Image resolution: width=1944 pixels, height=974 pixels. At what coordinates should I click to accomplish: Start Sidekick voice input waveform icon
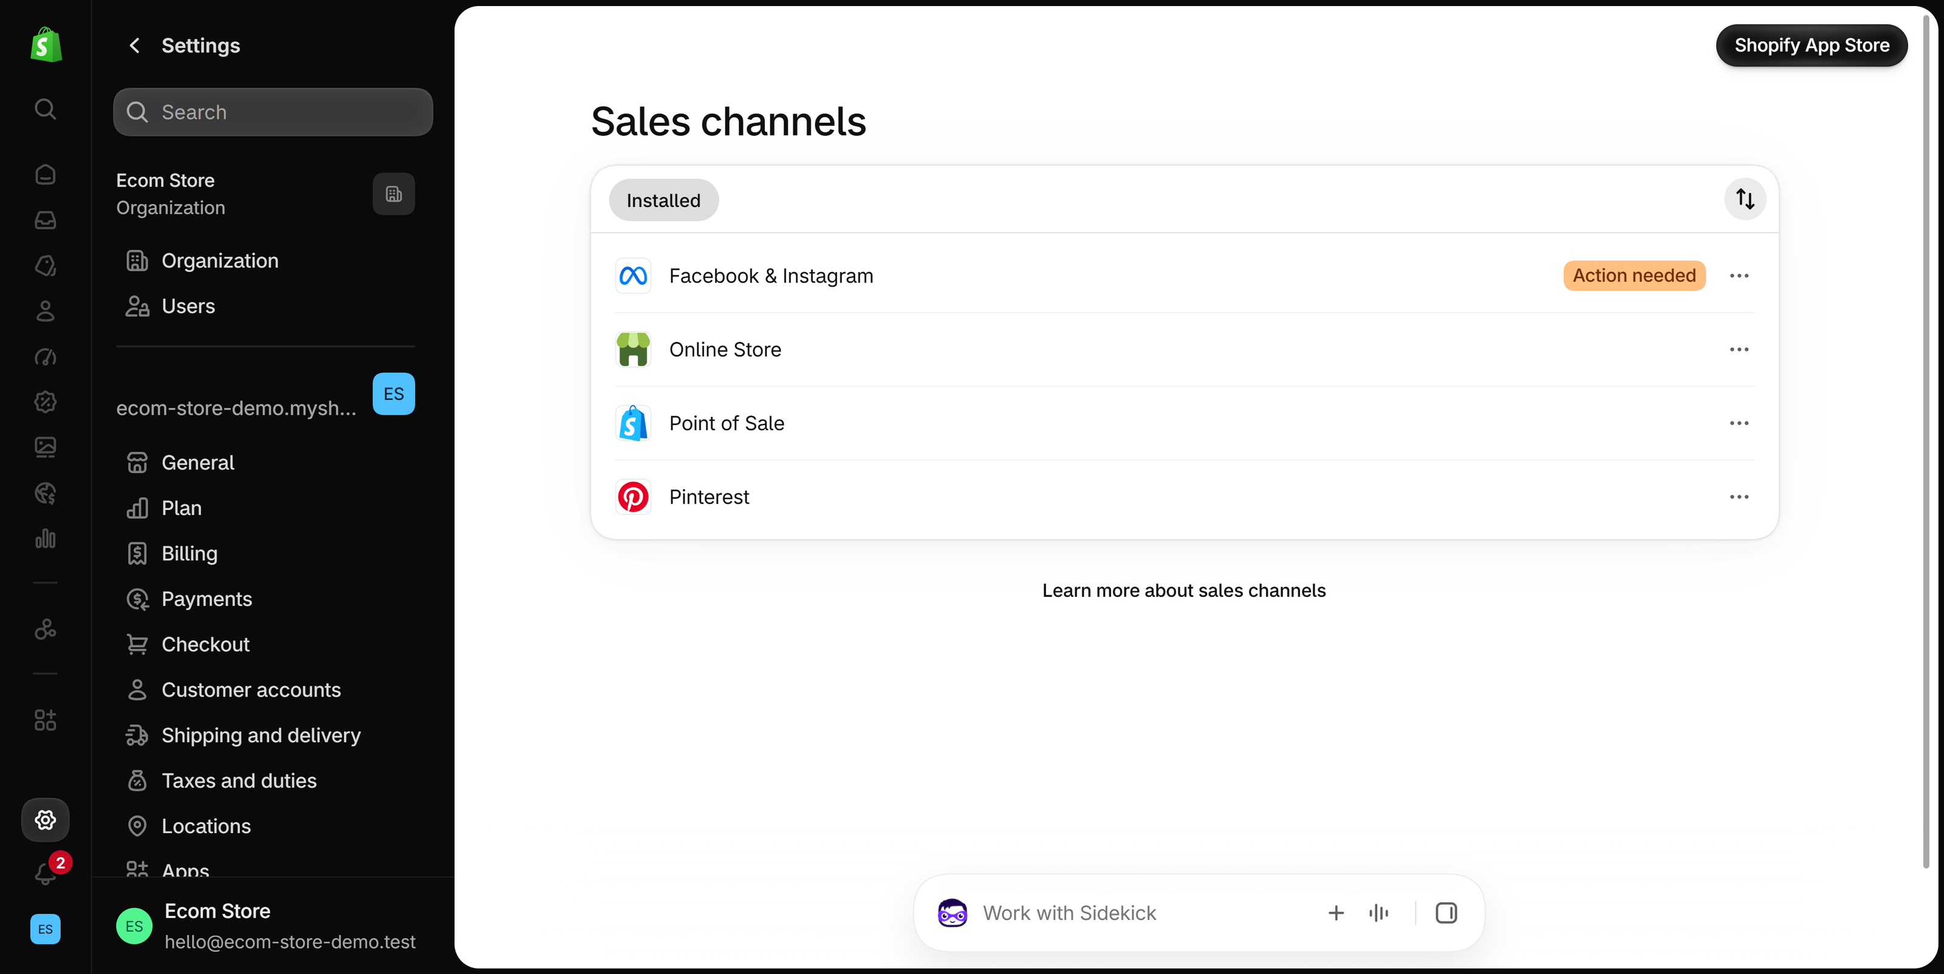(1378, 914)
